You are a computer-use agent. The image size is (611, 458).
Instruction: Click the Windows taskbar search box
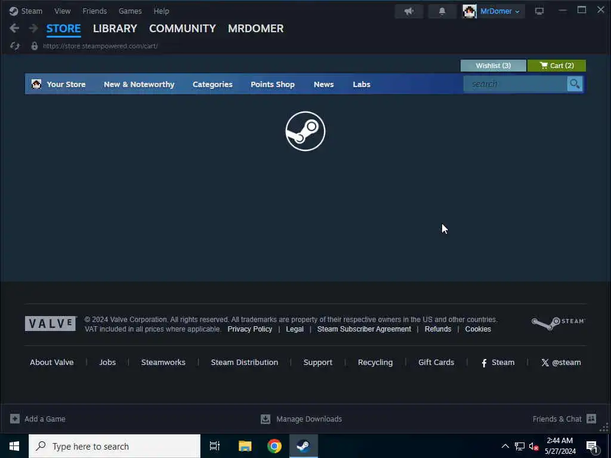coord(115,446)
